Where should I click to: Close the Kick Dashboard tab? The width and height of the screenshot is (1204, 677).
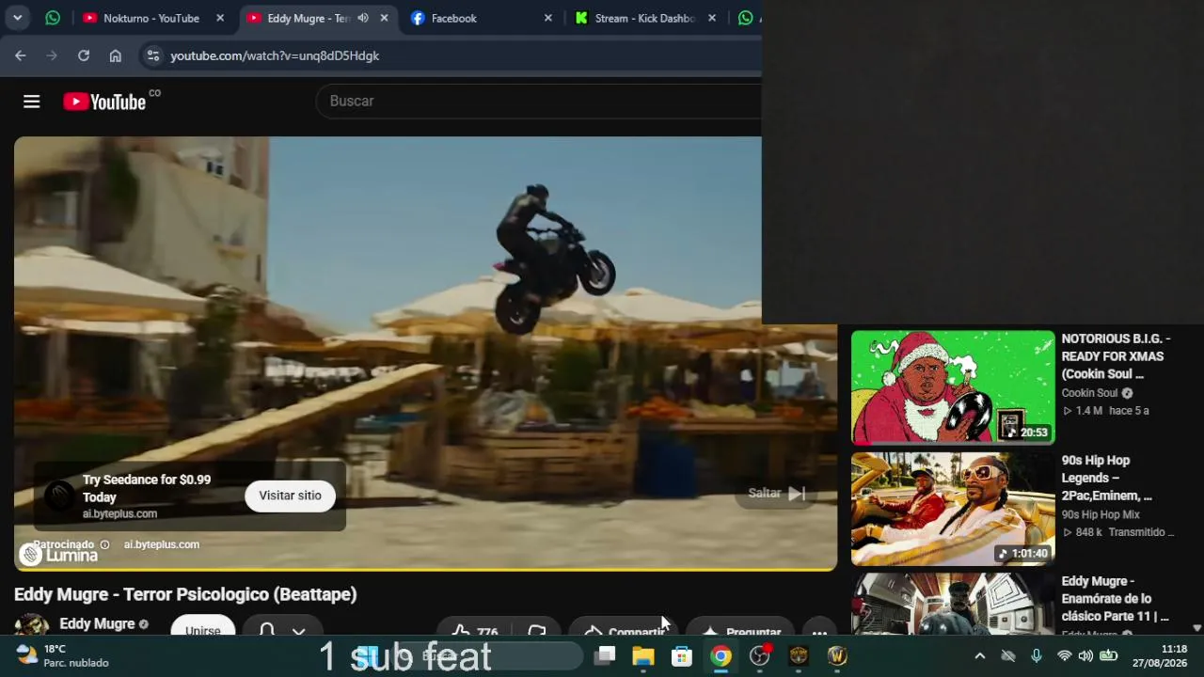tap(712, 18)
